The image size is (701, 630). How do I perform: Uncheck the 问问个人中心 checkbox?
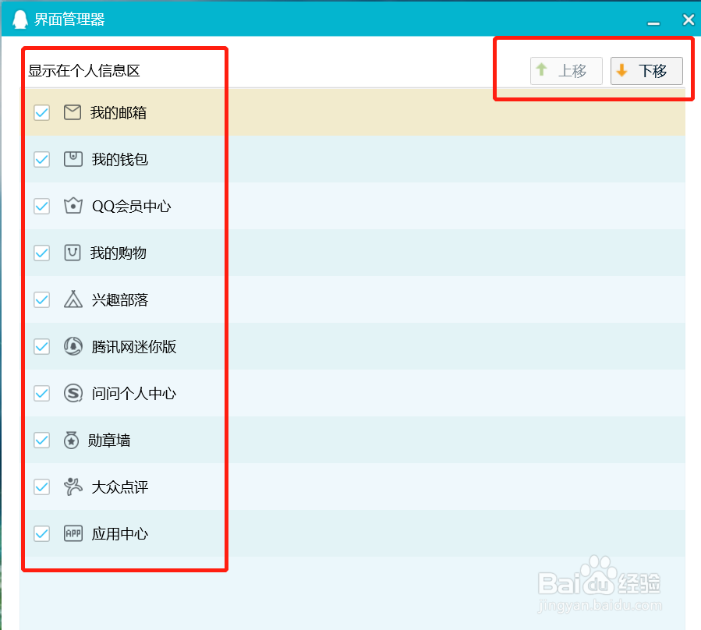(41, 394)
